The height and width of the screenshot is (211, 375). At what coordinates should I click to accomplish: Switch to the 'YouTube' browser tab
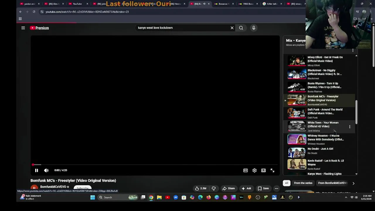click(77, 4)
